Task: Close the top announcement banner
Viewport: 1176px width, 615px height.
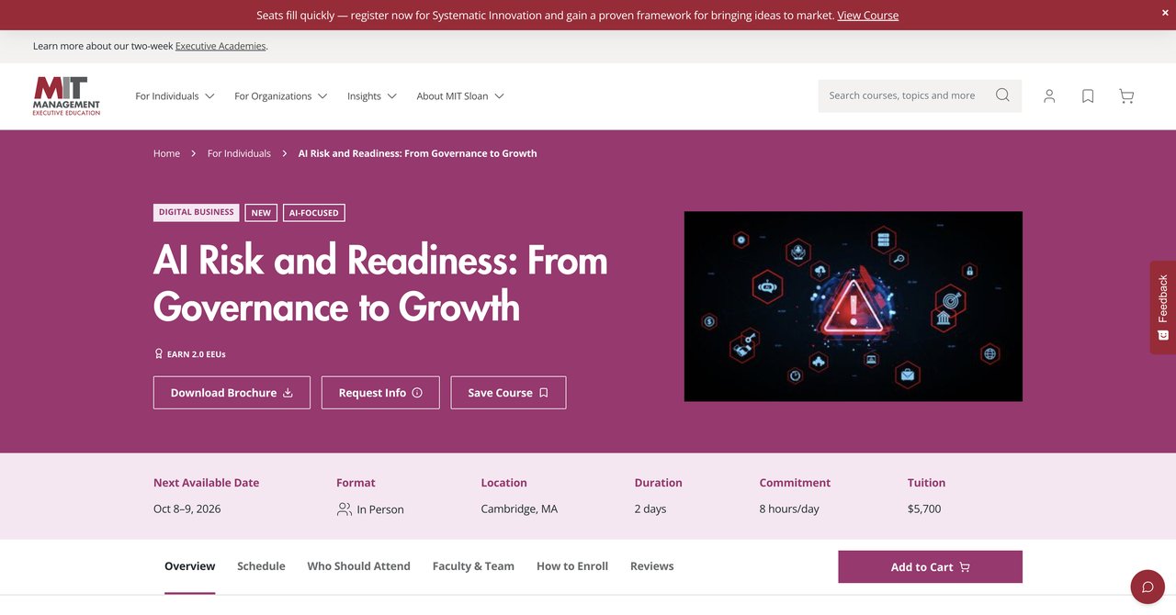Action: tap(1166, 12)
